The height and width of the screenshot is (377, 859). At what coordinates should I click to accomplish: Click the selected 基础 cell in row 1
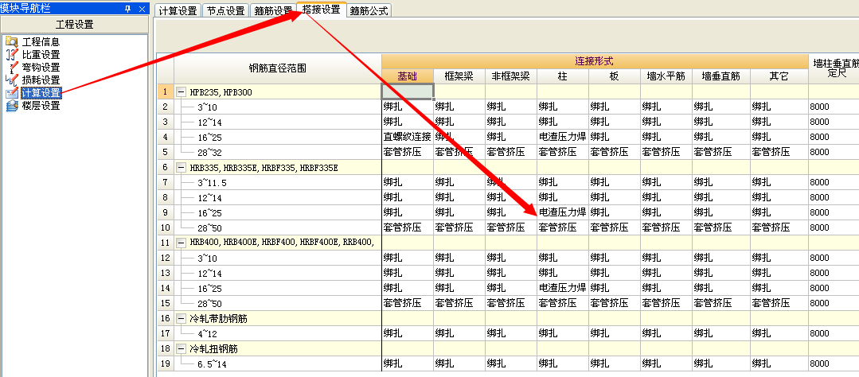click(408, 92)
